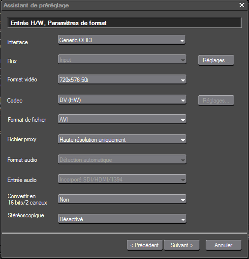Click the Réglages button next to Flux
Image resolution: width=249 pixels, height=259 pixels.
click(x=216, y=60)
